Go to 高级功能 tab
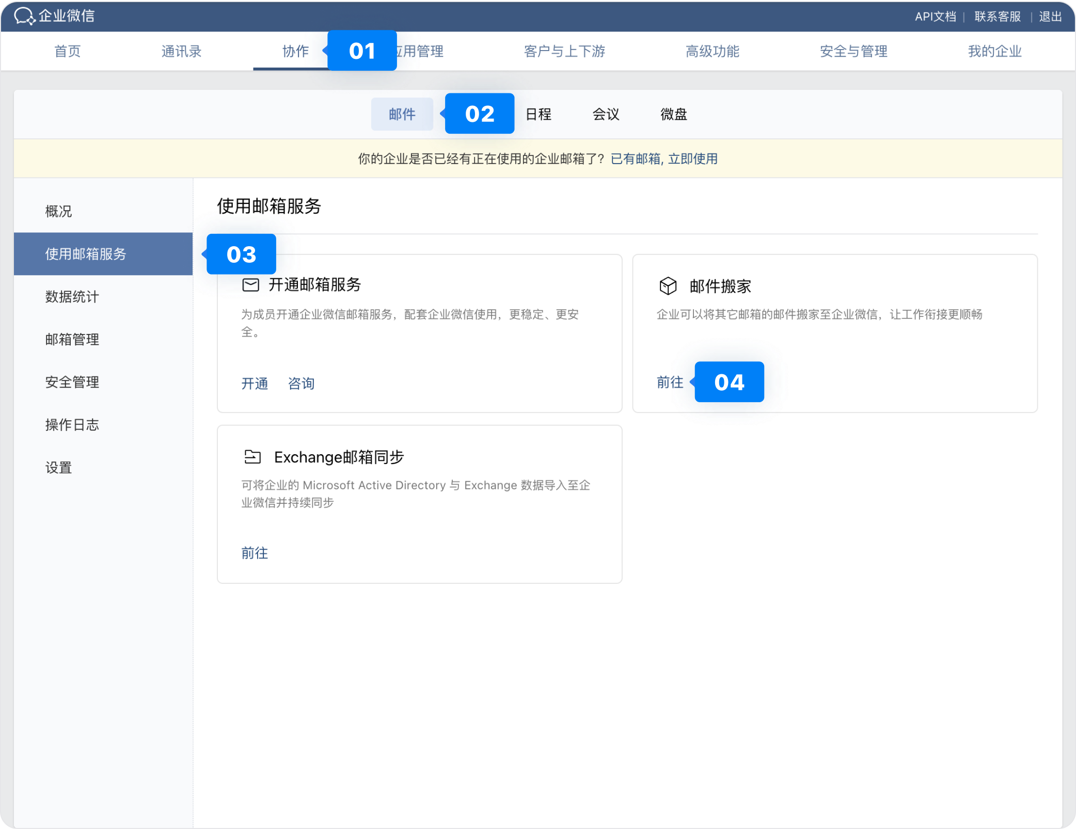1076x829 pixels. 712,51
